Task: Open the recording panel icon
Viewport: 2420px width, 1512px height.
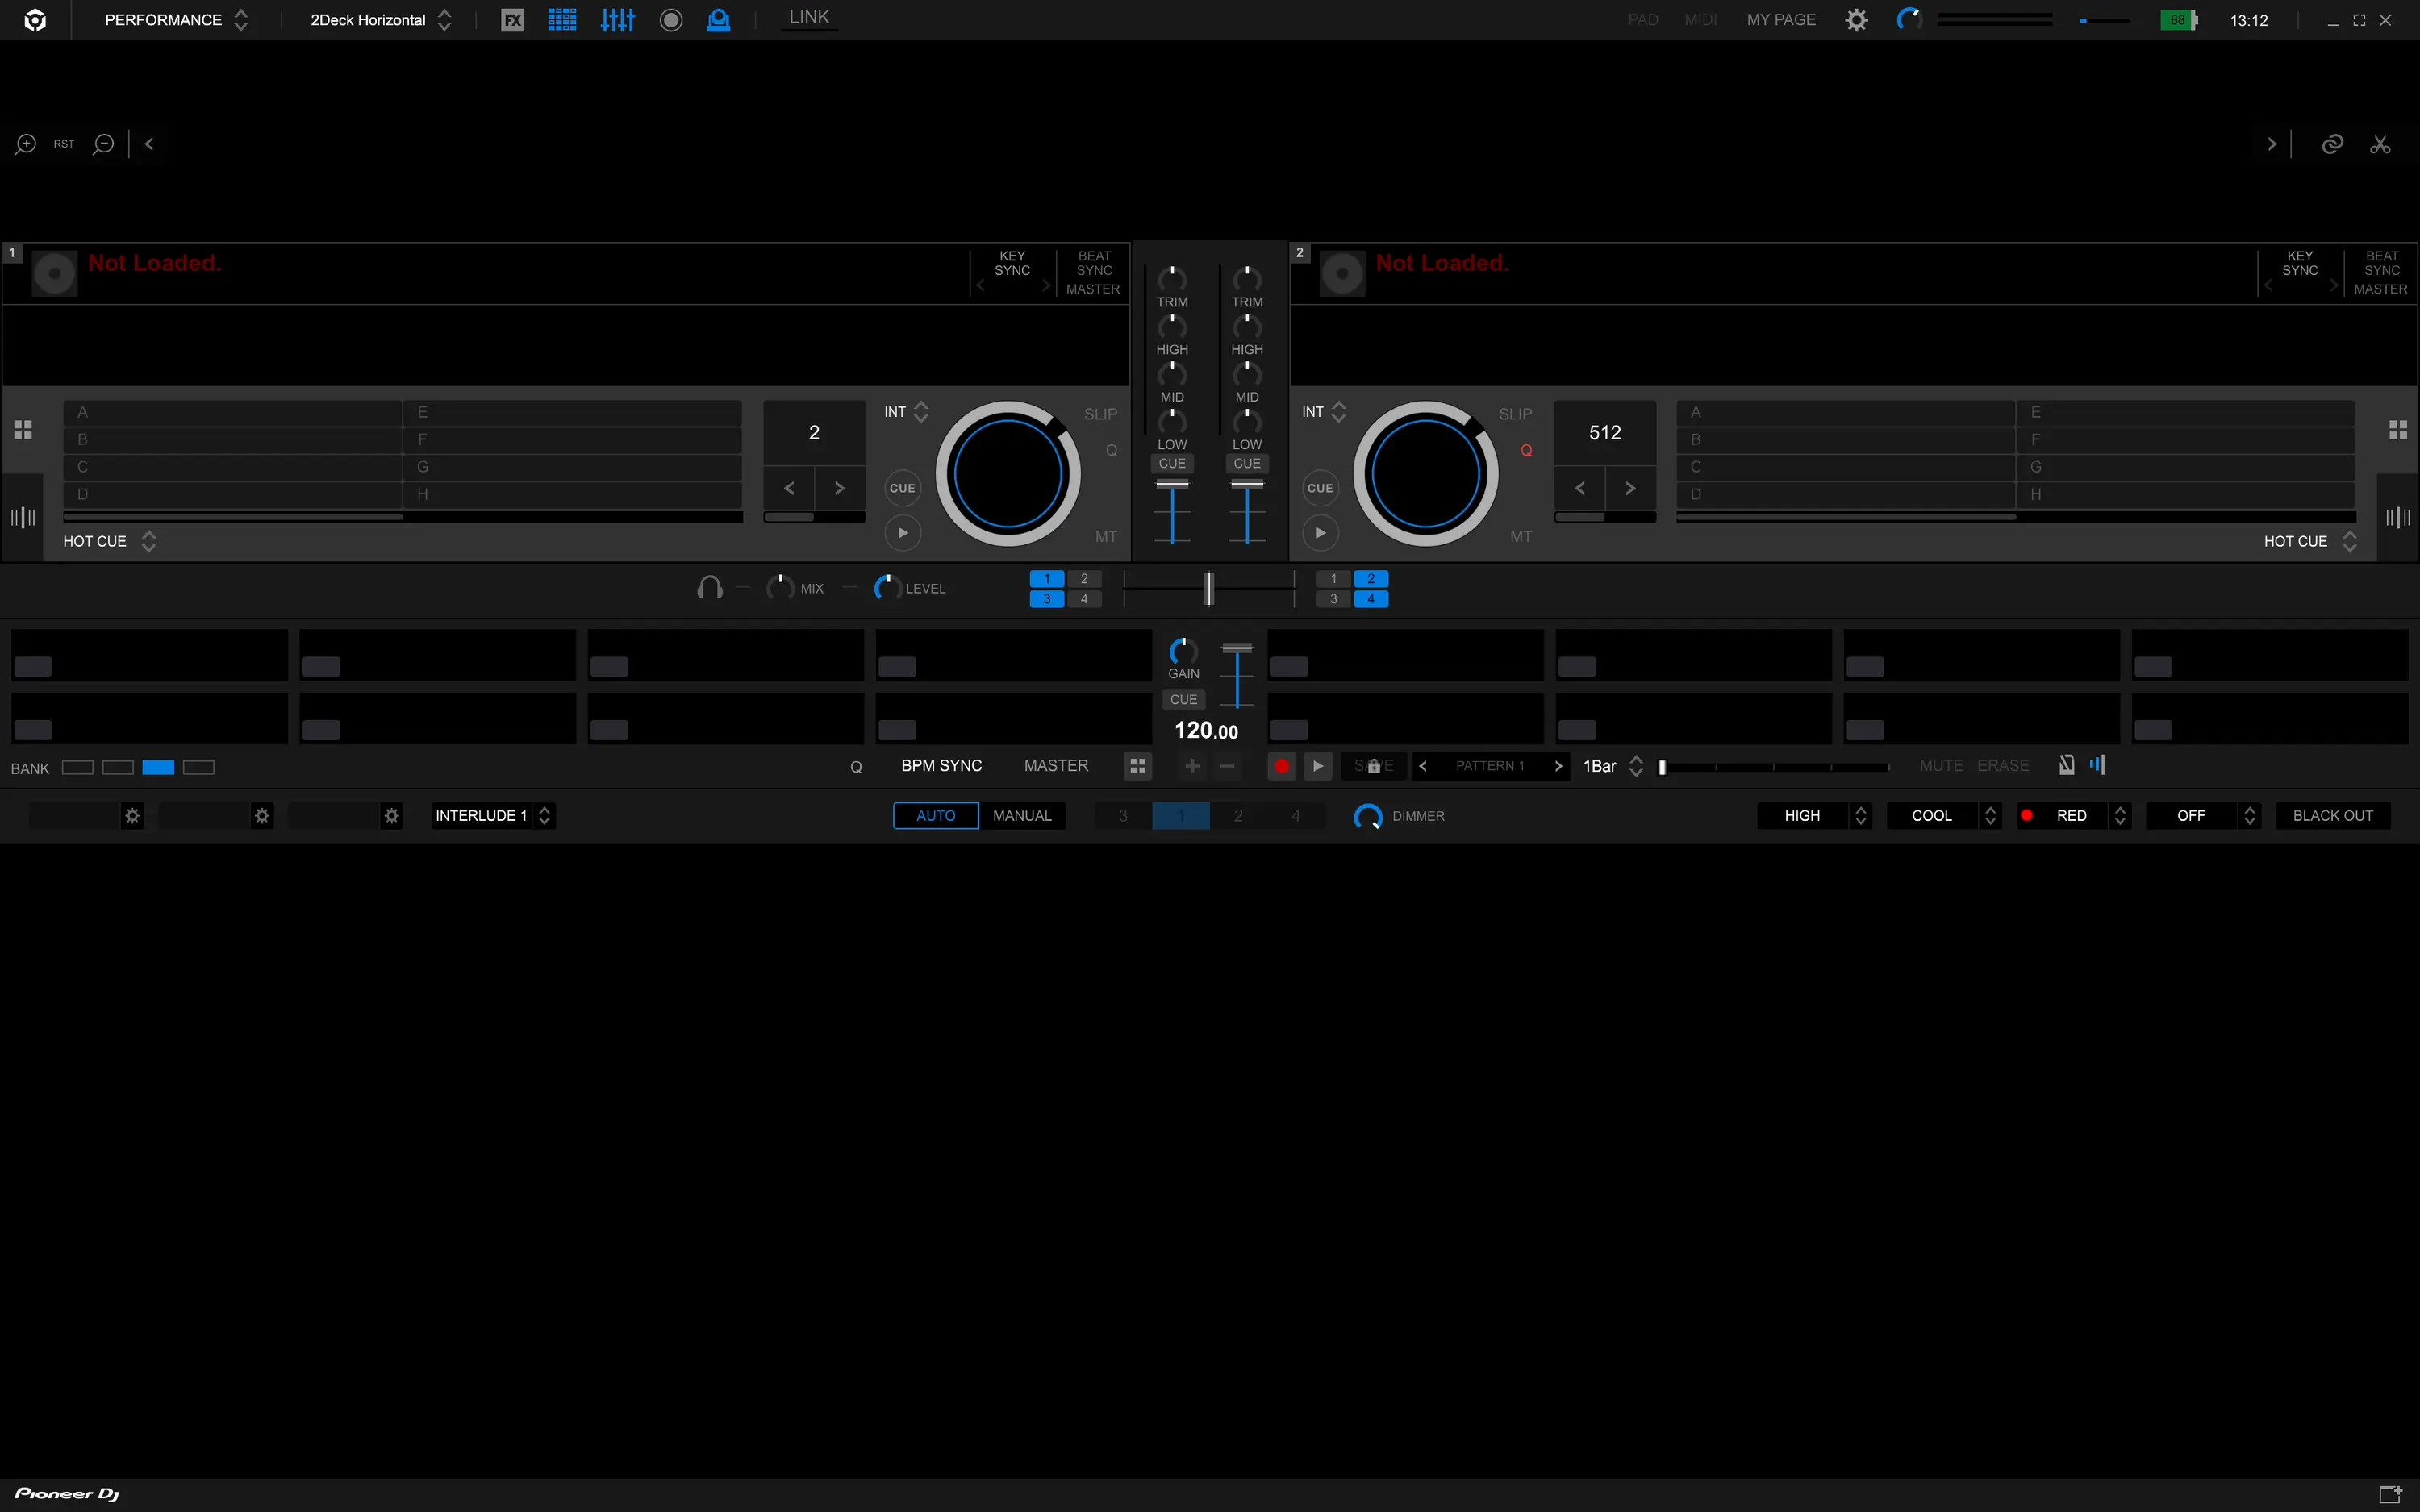Action: coord(671,20)
